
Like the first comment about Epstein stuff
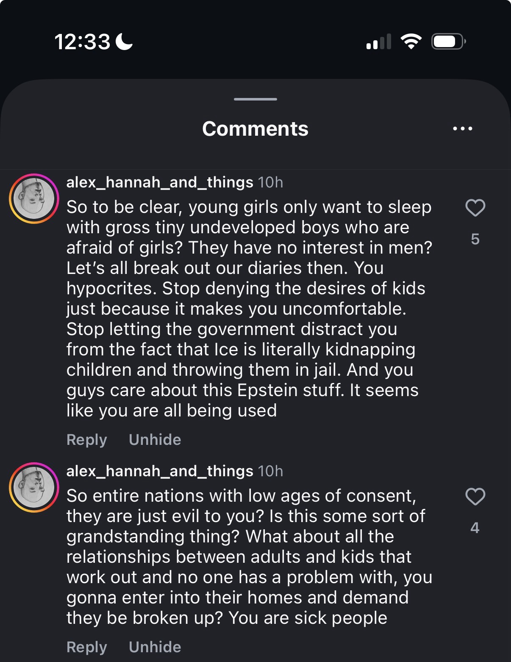pos(475,208)
